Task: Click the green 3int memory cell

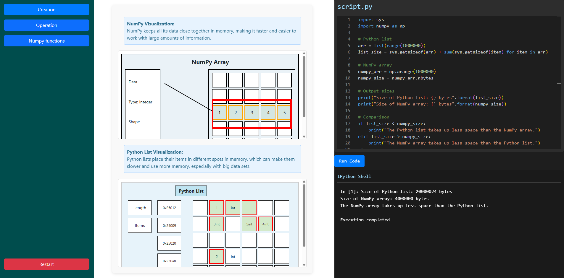Action: (x=217, y=224)
